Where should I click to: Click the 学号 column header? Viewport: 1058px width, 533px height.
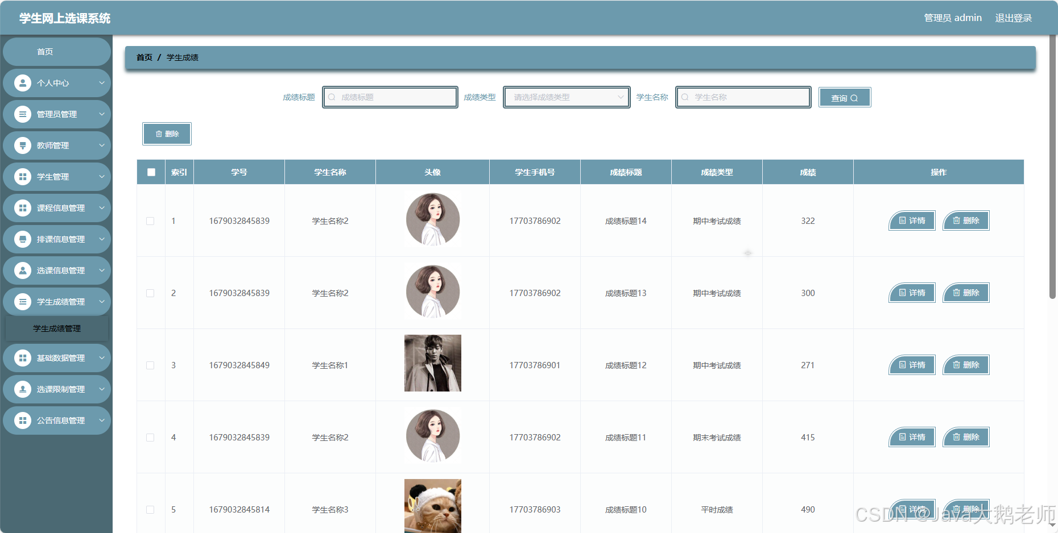pyautogui.click(x=239, y=172)
